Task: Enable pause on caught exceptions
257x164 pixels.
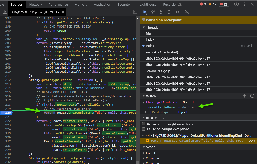Action: point(143,129)
